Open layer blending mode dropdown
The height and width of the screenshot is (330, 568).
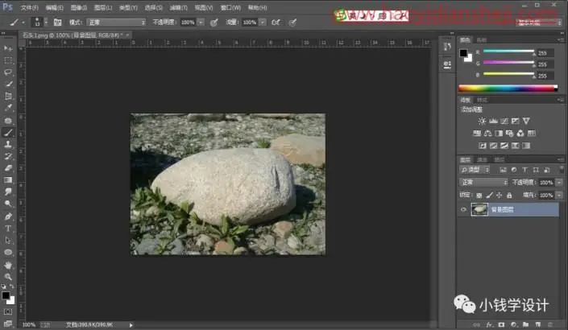click(483, 183)
